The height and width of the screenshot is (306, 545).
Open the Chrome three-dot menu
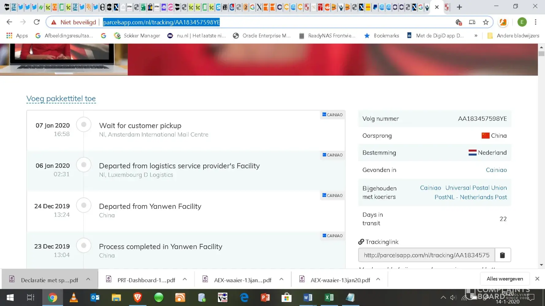point(535,22)
